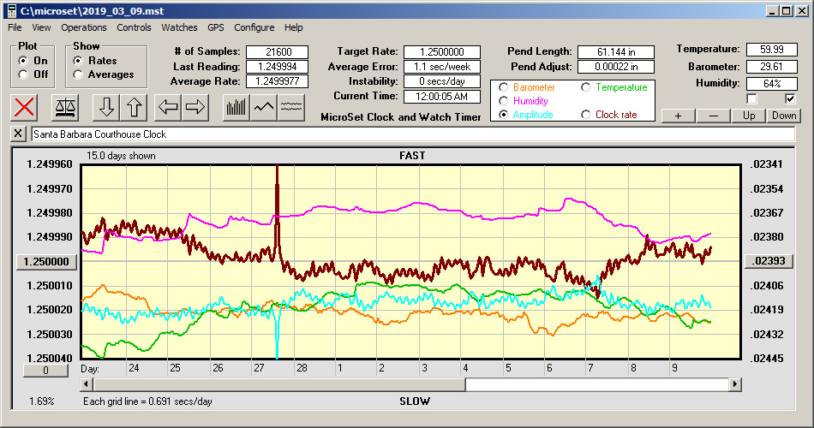Click the Up button

[749, 116]
